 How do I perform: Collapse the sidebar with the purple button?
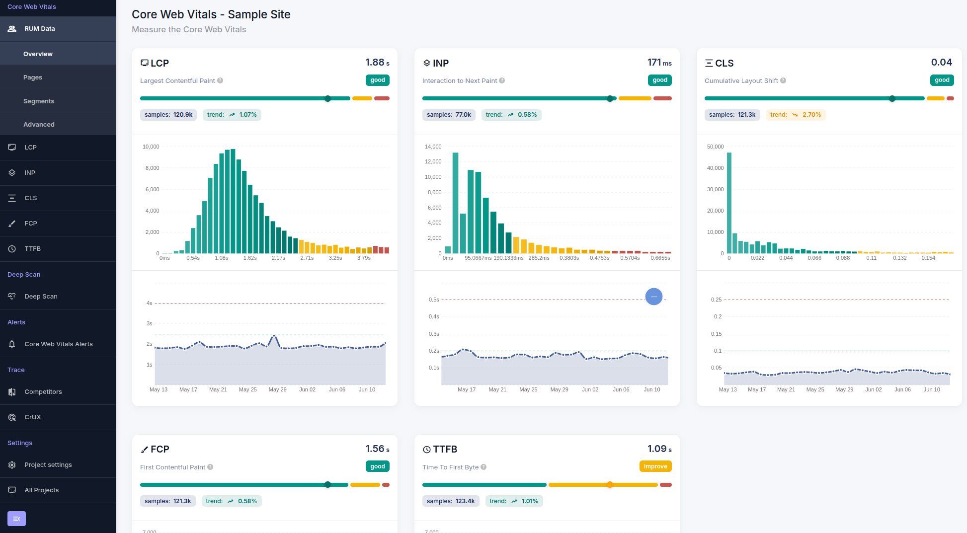coord(16,519)
